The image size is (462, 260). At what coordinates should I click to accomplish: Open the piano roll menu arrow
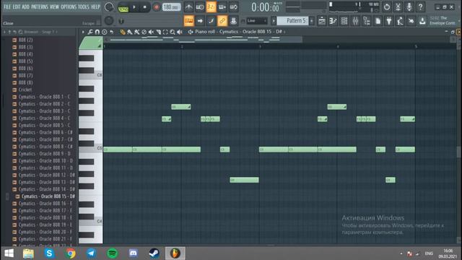pyautogui.click(x=84, y=32)
